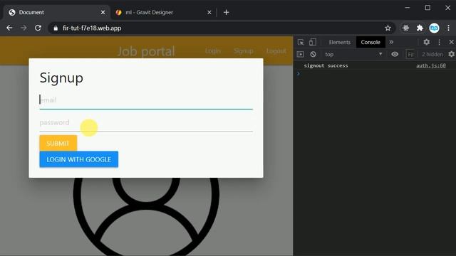This screenshot has height=256, width=456.
Task: Activate inspect element picker in DevTools
Action: (x=301, y=42)
